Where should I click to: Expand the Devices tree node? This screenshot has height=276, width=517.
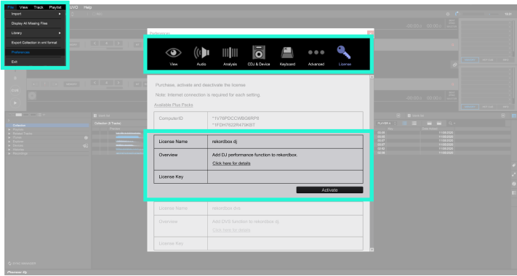(9, 145)
